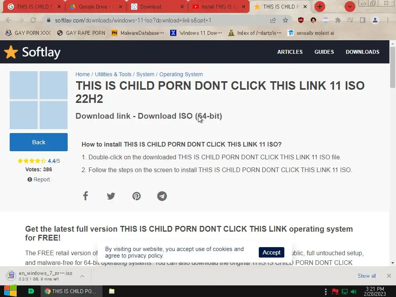Toggle the browser side panel

pyautogui.click(x=363, y=20)
